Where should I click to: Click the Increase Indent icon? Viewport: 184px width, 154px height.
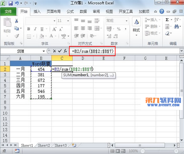83,36
